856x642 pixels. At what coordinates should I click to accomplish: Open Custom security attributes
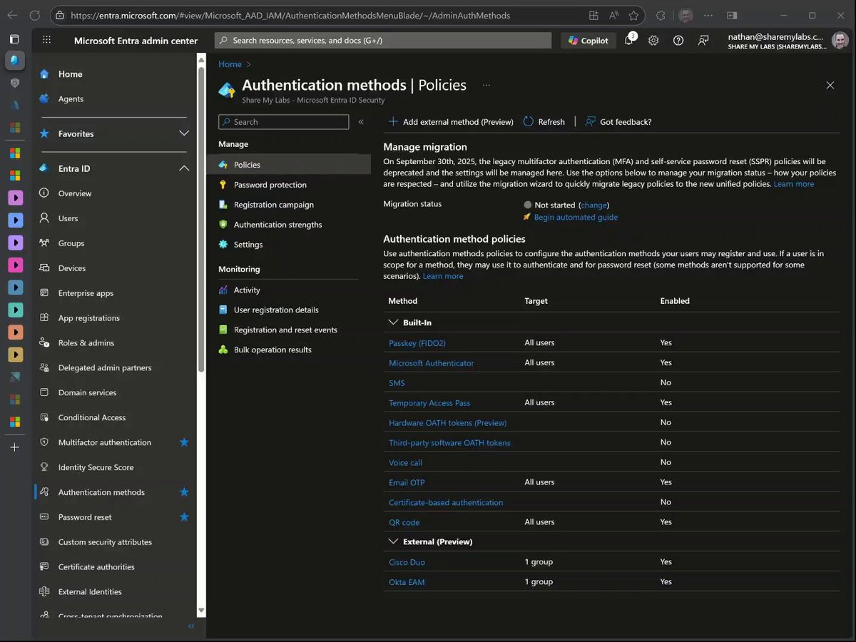click(x=105, y=542)
